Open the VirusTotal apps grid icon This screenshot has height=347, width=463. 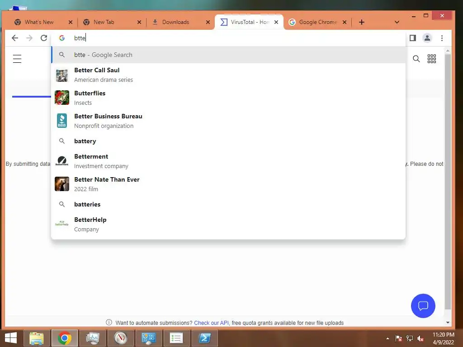point(431,59)
